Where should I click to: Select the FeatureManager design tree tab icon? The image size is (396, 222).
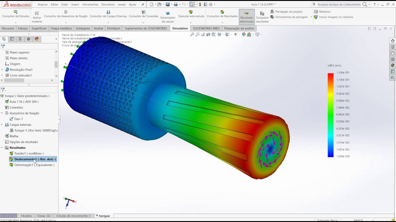tap(4, 39)
